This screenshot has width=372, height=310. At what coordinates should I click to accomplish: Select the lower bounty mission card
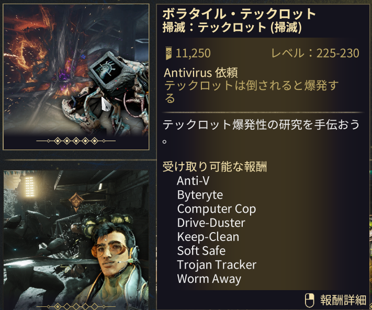coord(76,240)
